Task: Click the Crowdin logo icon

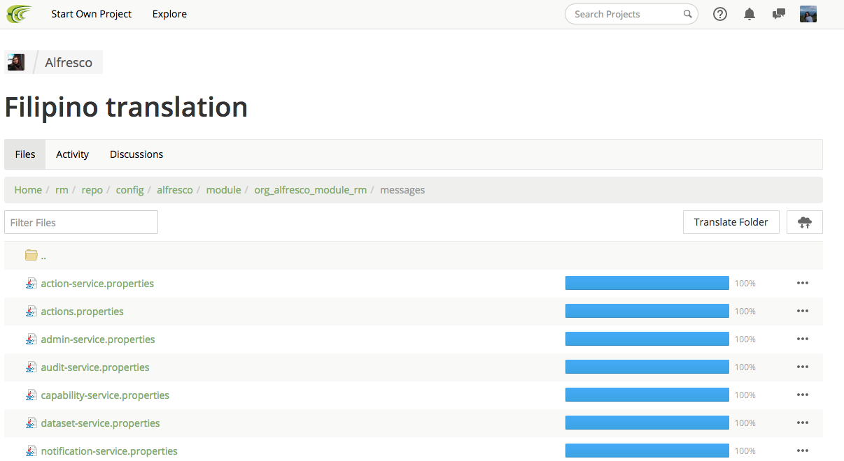Action: pyautogui.click(x=19, y=14)
